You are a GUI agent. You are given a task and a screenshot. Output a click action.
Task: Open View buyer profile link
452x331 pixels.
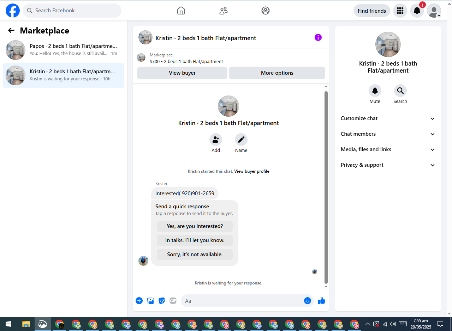(x=252, y=171)
